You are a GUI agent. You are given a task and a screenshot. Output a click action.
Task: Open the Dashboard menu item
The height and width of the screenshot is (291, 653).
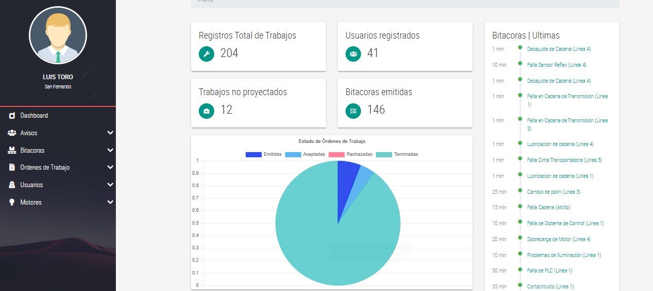pyautogui.click(x=34, y=116)
